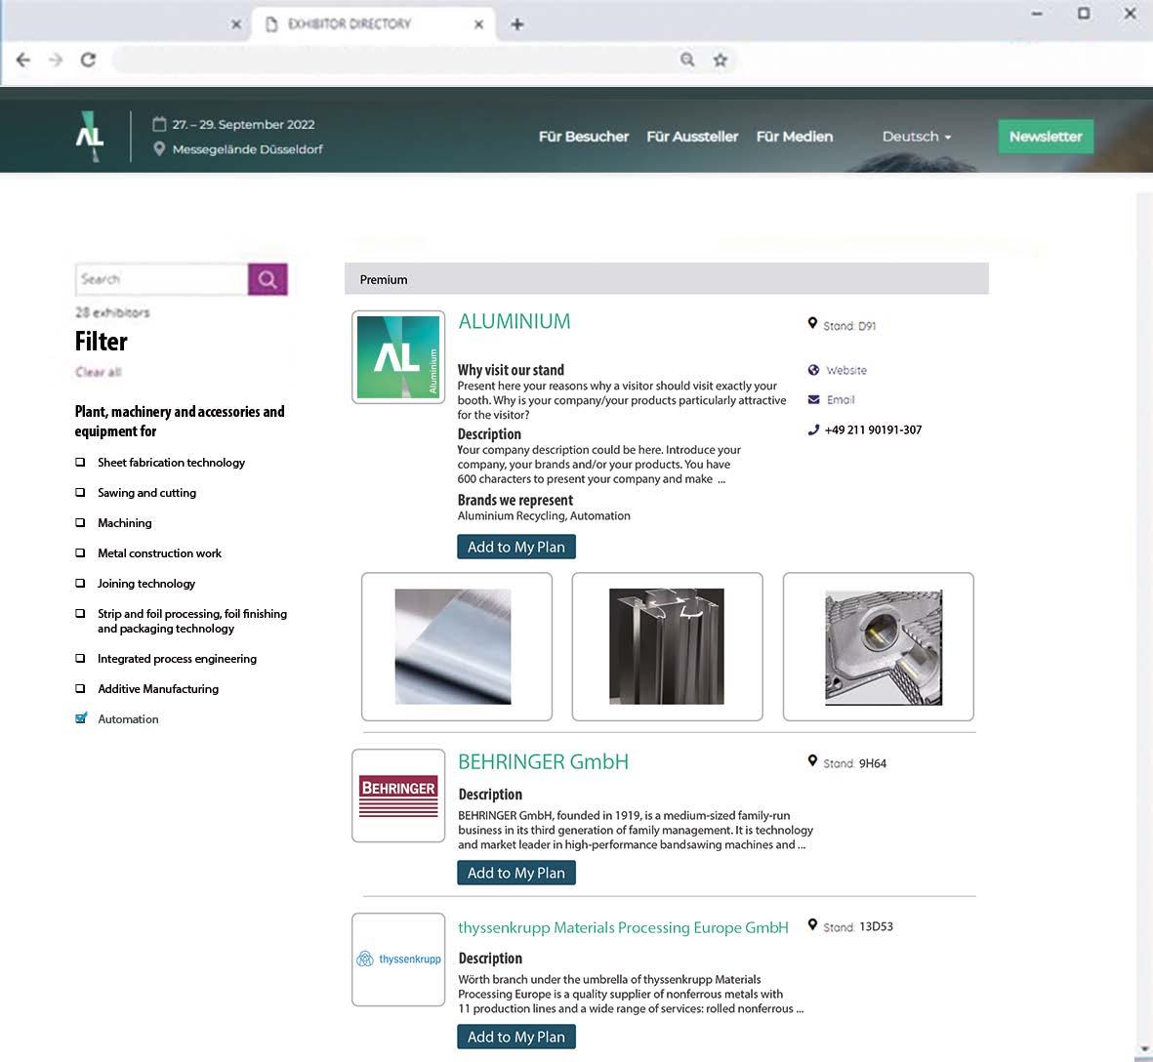Click the purple search magnifier button
Viewport: 1153px width, 1062px height.
268,279
